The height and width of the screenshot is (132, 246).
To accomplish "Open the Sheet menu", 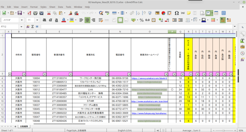I will point(52,7).
